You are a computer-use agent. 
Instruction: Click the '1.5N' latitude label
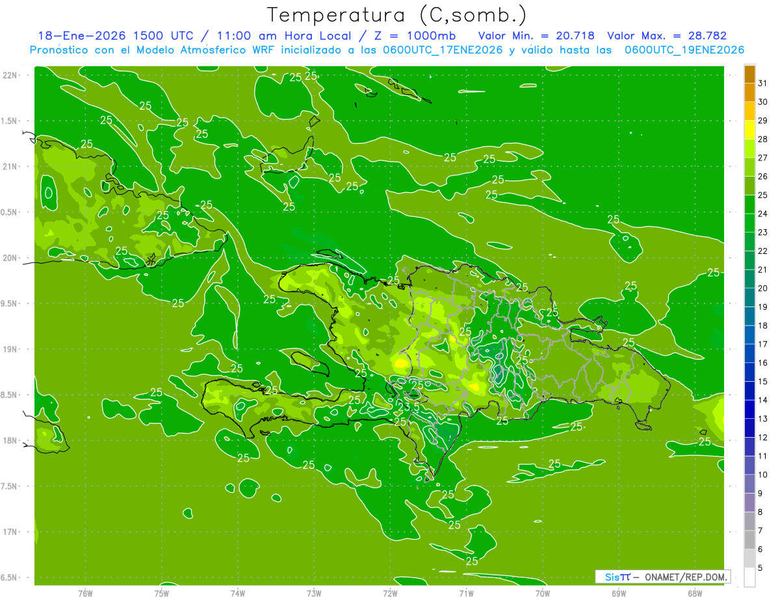10,121
